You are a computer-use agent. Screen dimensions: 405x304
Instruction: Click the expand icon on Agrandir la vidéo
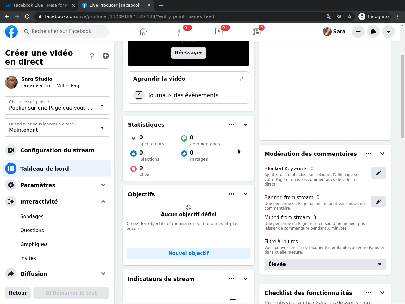241,79
